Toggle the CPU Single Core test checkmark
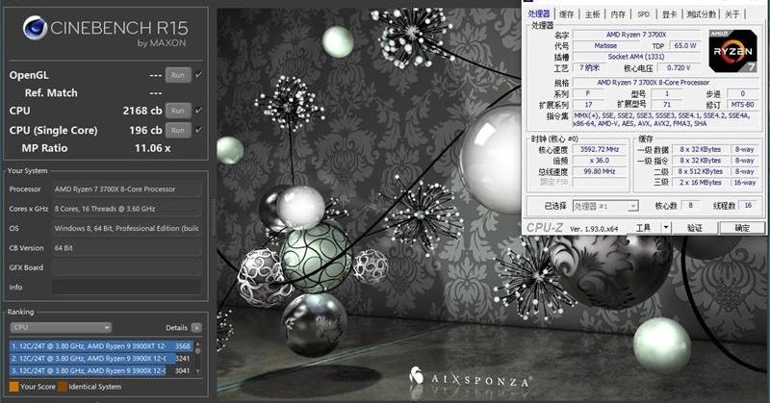Viewport: 770px width, 403px height. point(198,130)
